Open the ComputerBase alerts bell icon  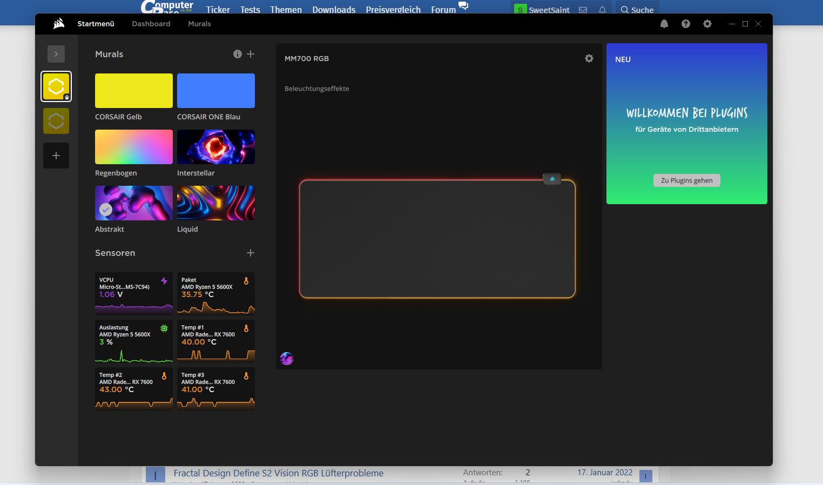602,10
